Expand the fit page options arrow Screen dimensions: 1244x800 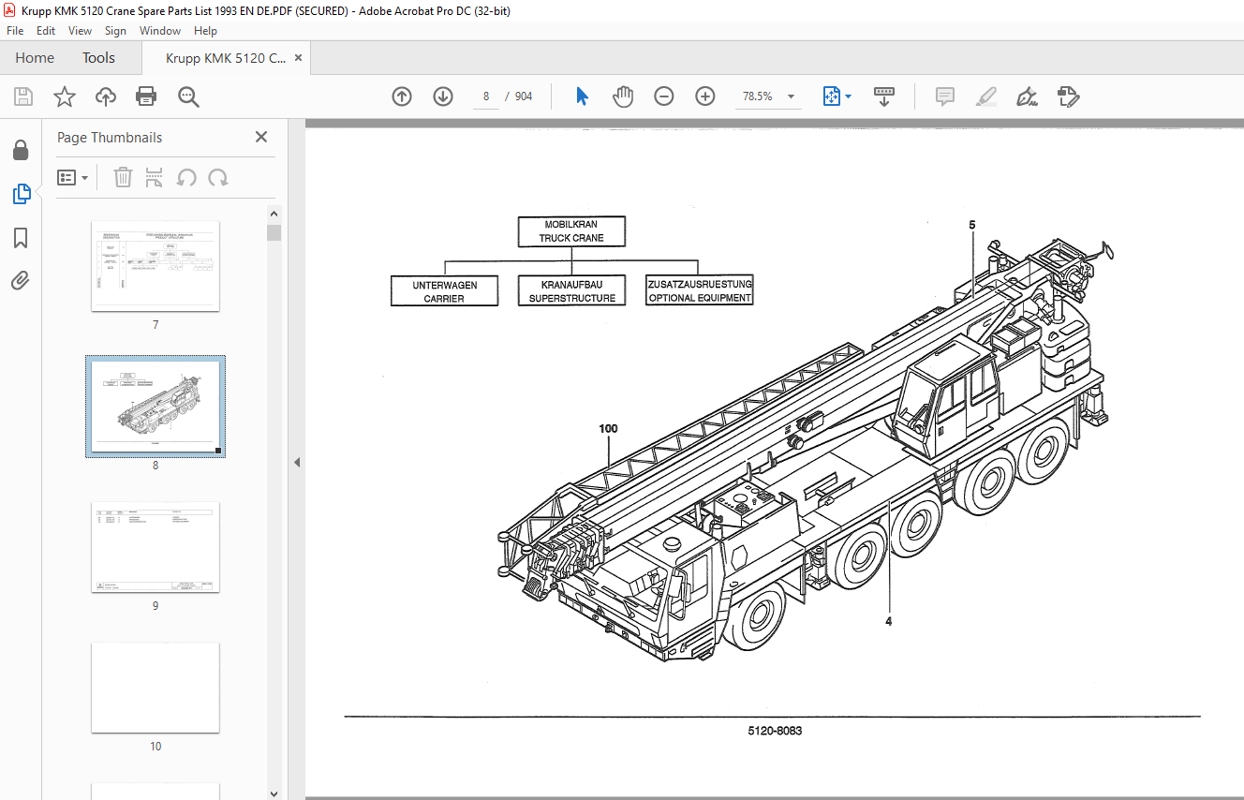coord(848,96)
